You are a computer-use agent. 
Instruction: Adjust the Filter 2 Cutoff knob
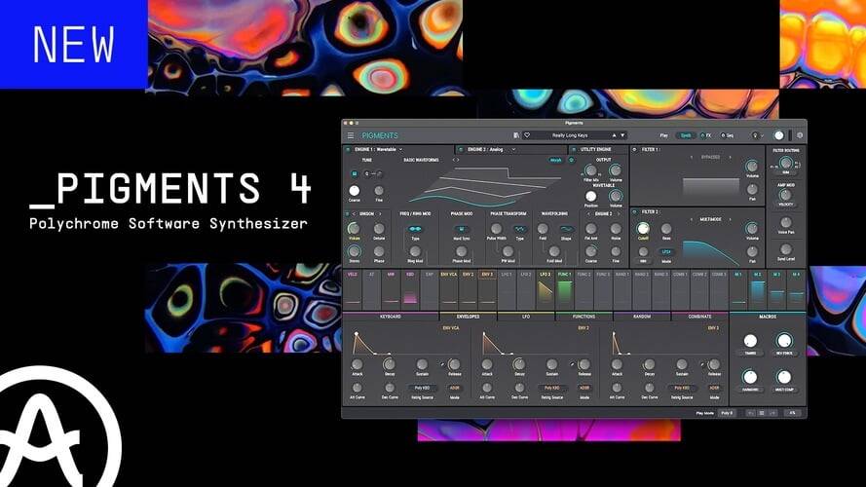coord(643,228)
